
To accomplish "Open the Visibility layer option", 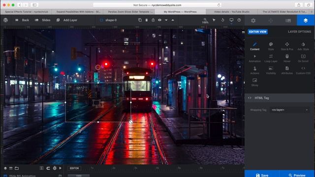I will point(271,70).
